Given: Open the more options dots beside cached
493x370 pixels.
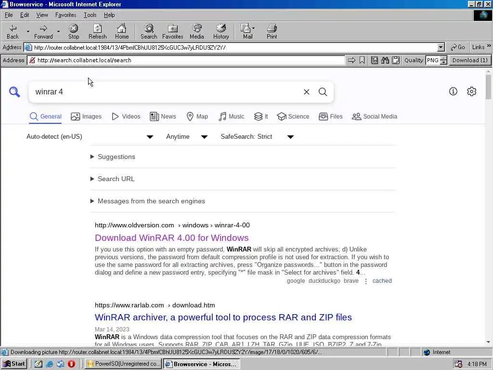Looking at the screenshot, I should (x=366, y=281).
